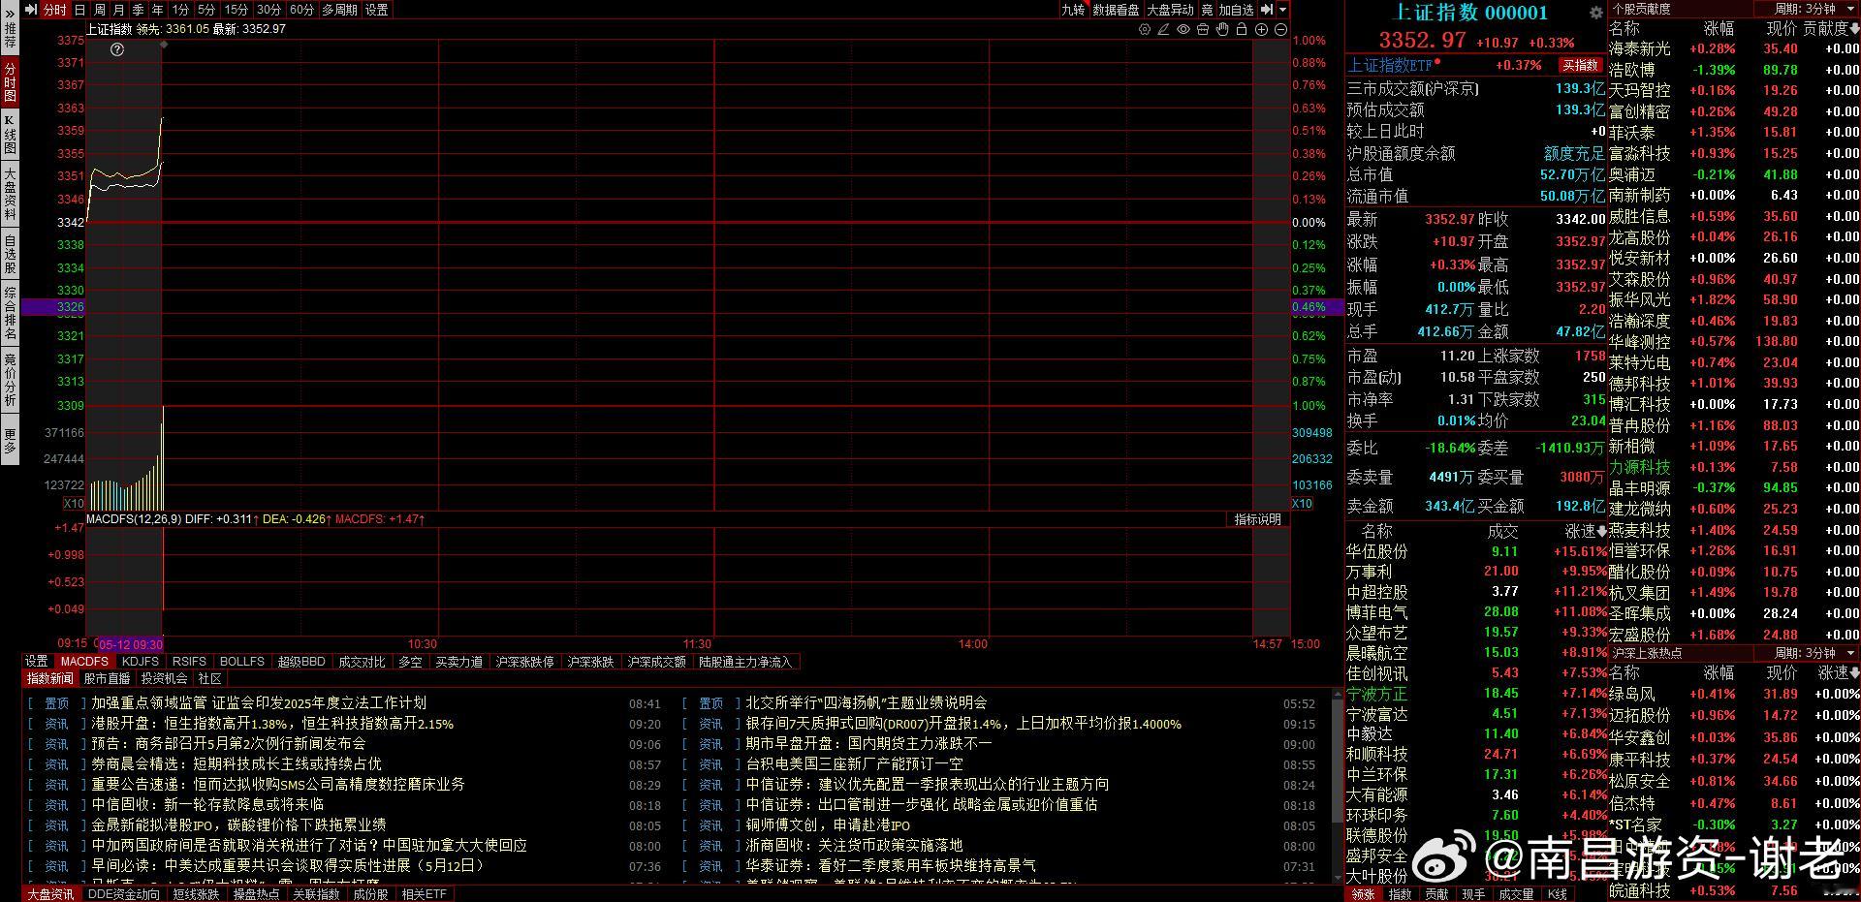1861x902 pixels.
Task: Zoom in with the plus circle icon
Action: (1262, 30)
